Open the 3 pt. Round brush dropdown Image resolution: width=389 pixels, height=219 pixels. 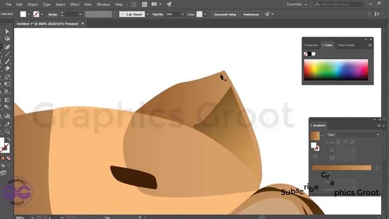(148, 15)
